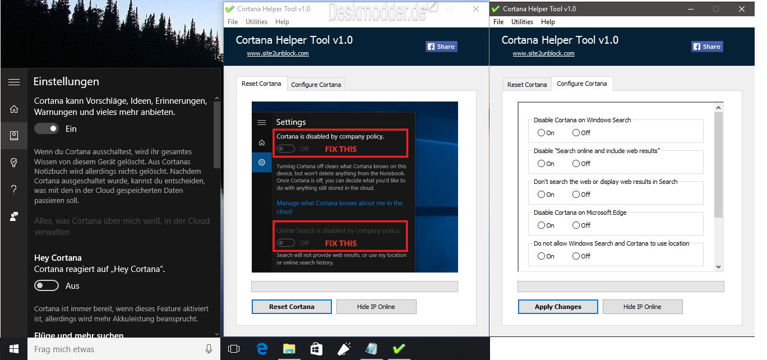Select On for Disable Search online web results
Viewport: 767px width, 360px height.
pyautogui.click(x=541, y=164)
